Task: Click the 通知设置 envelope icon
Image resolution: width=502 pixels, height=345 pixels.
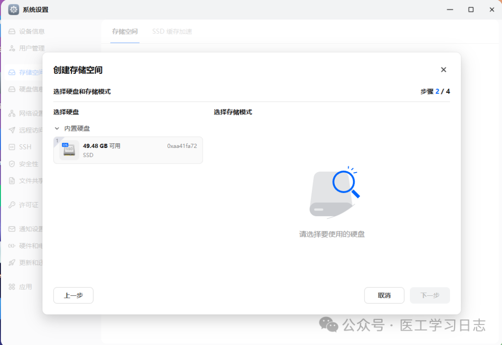Action: click(x=12, y=229)
